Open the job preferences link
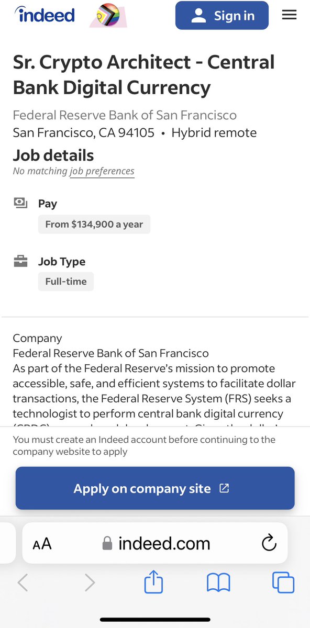 pos(102,171)
